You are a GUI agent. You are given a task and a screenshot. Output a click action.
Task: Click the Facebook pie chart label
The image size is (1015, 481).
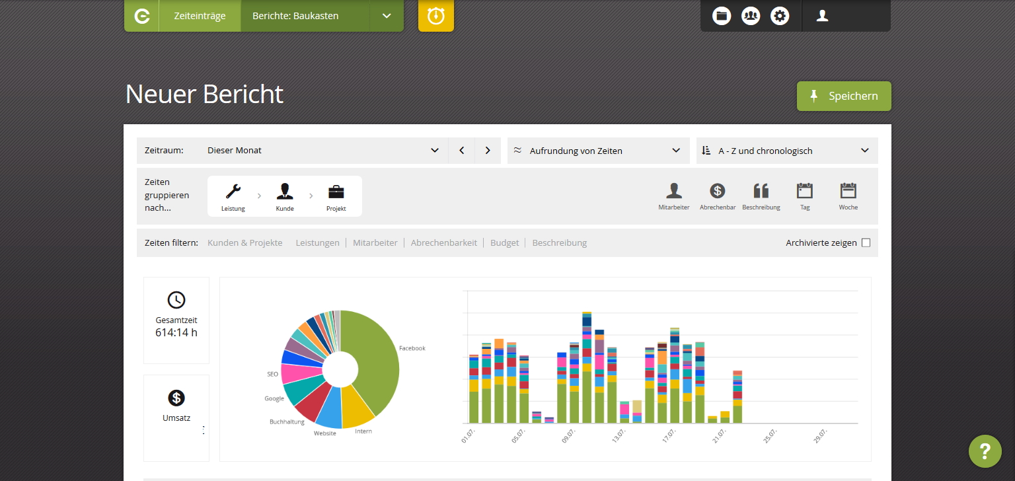pos(412,348)
